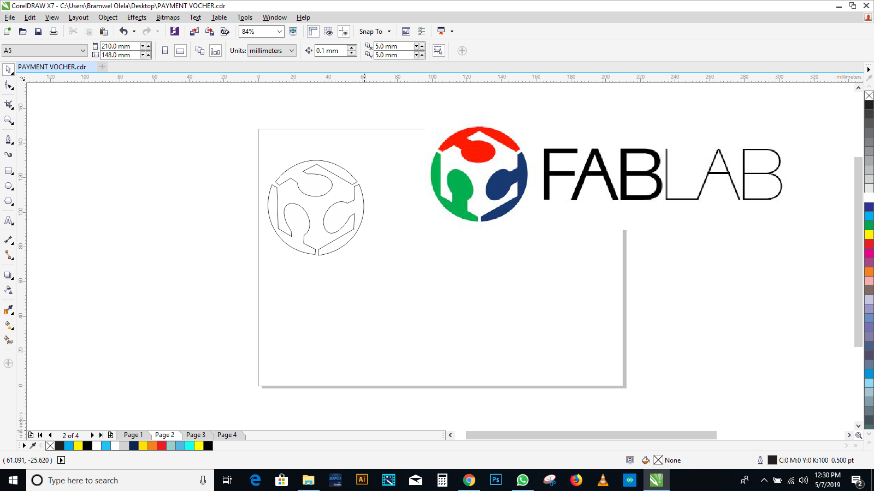Jump to the last page
This screenshot has width=874, height=491.
coord(101,435)
